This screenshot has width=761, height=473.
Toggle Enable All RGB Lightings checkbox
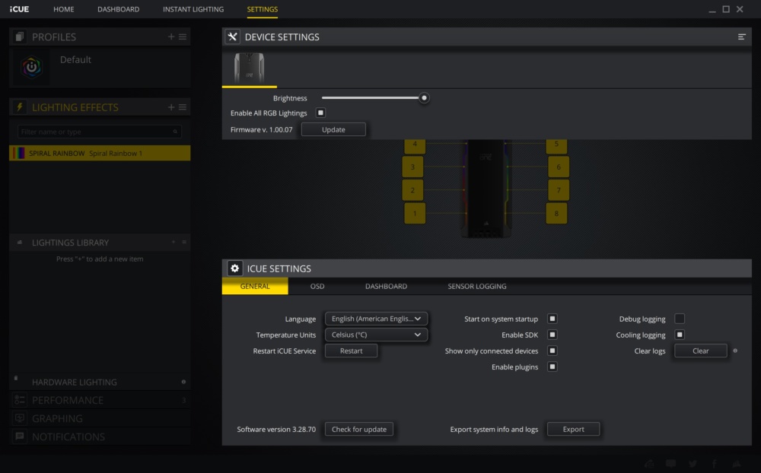point(320,113)
